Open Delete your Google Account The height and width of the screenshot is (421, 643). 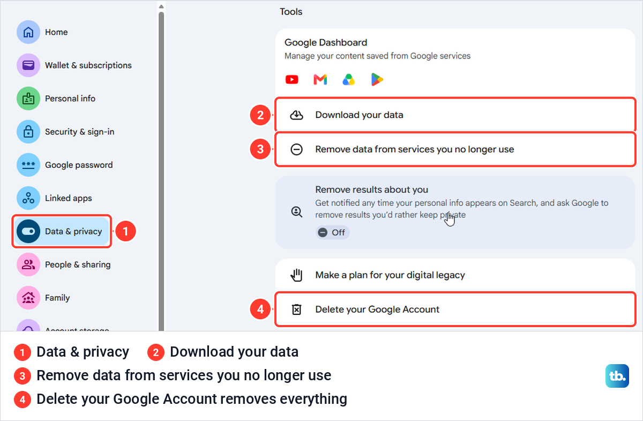[455, 309]
